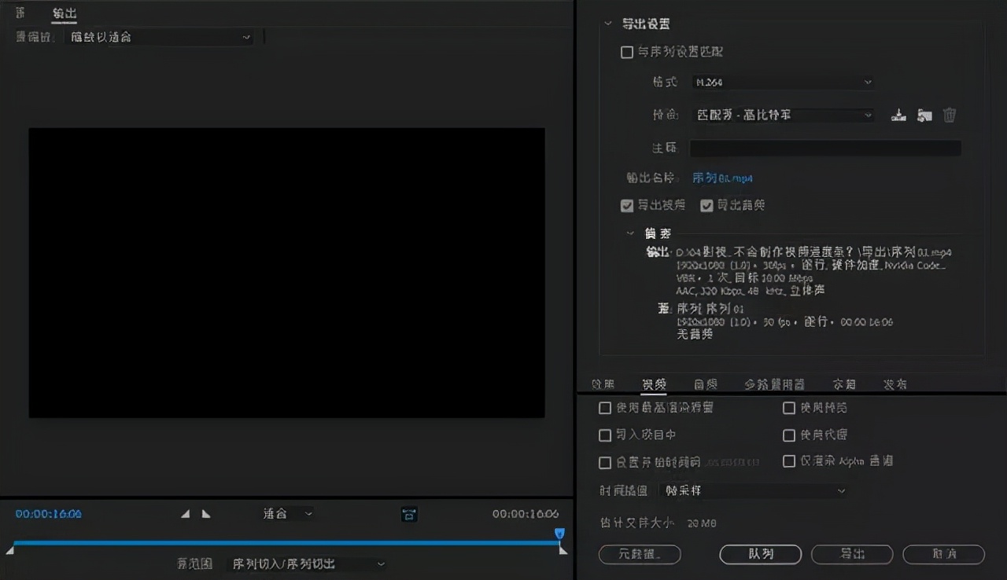Uncheck the 导出视频 checkbox

tap(627, 205)
